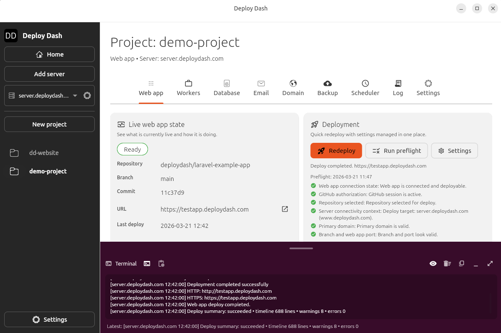Viewport: 501px width, 333px height.
Task: Expand the terminal to full size
Action: pos(490,263)
